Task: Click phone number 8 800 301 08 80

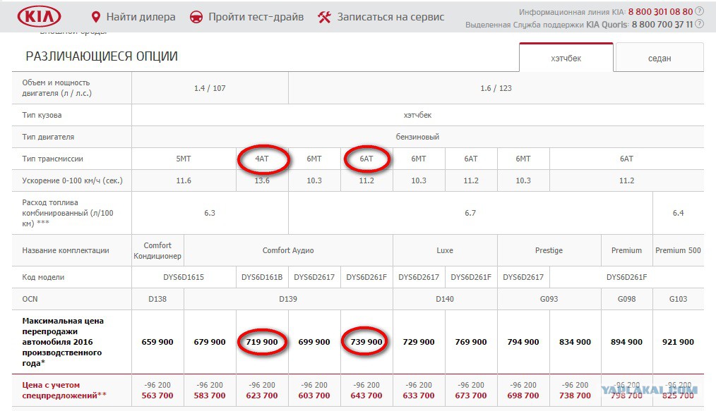Action: 660,11
